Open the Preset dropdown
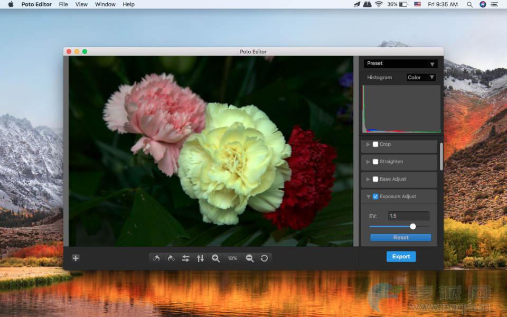The height and width of the screenshot is (317, 507). point(400,63)
